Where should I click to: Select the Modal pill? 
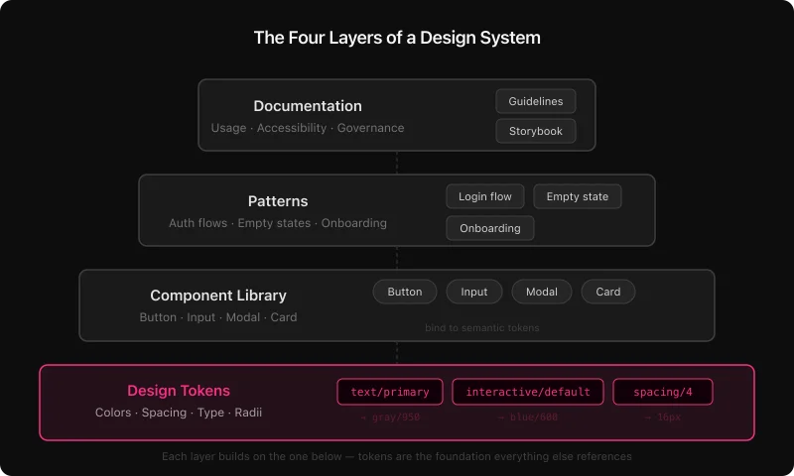pos(542,292)
